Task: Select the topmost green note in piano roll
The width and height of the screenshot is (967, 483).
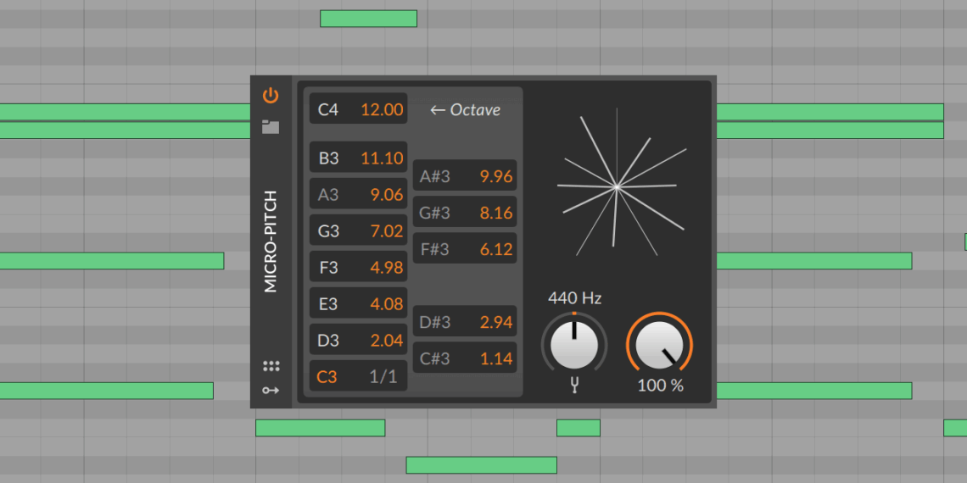Action: tap(368, 19)
